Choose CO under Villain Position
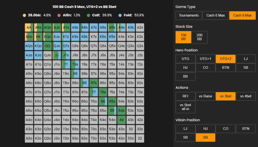258x147 pixels. (225, 129)
